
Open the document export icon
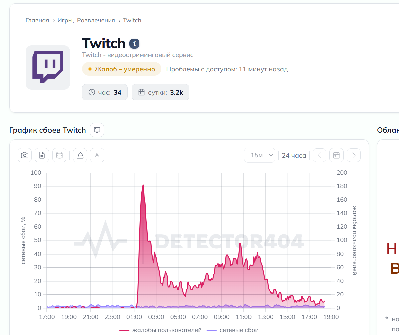point(42,155)
